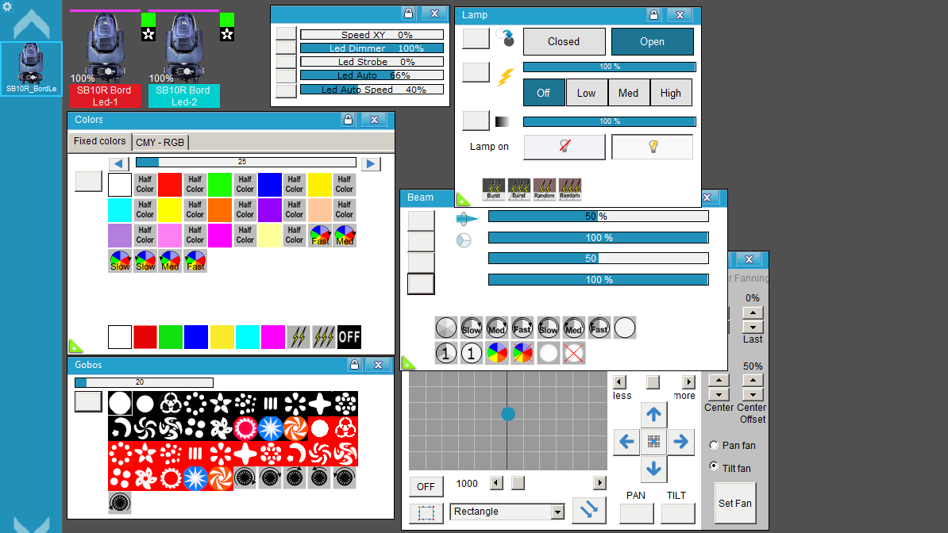Image resolution: width=948 pixels, height=533 pixels.
Task: Select the three vertical bars gobo
Action: coord(270,404)
